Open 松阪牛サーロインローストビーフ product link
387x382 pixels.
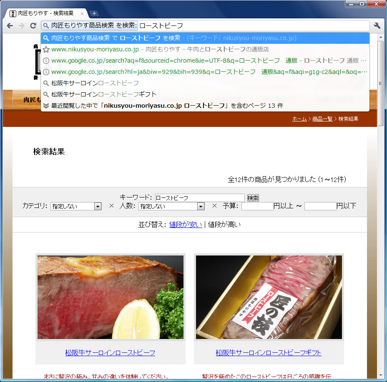click(x=110, y=353)
